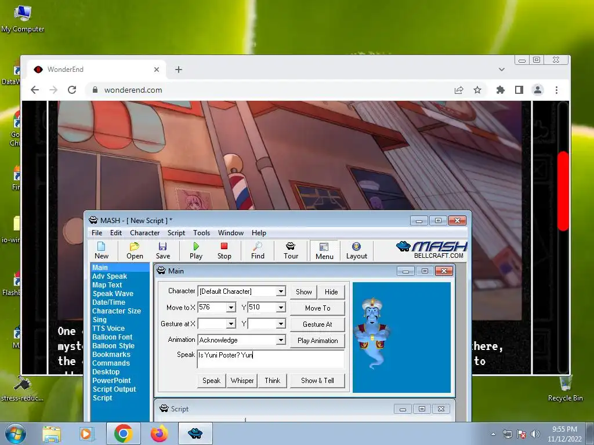Click the Speak button
Image resolution: width=594 pixels, height=445 pixels.
click(x=211, y=381)
